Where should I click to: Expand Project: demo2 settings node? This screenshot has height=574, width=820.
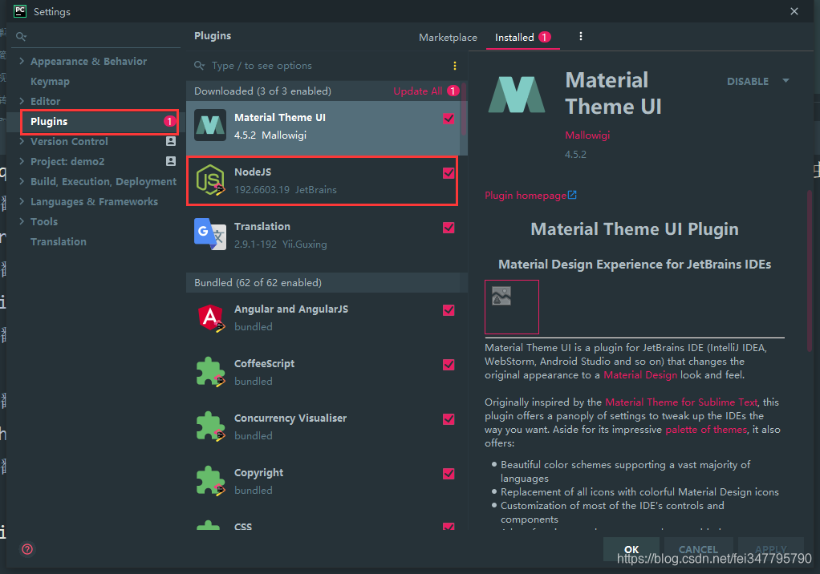[22, 161]
